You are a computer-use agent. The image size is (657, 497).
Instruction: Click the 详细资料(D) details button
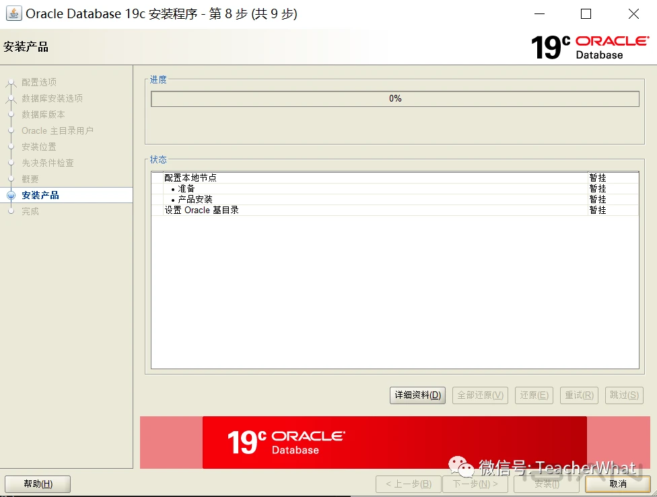[x=418, y=395]
